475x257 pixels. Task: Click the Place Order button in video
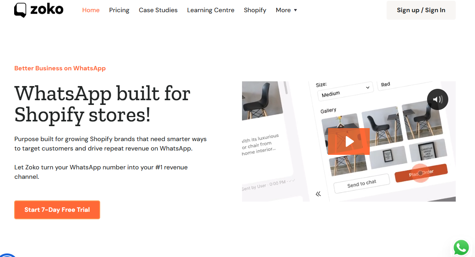pos(421,173)
